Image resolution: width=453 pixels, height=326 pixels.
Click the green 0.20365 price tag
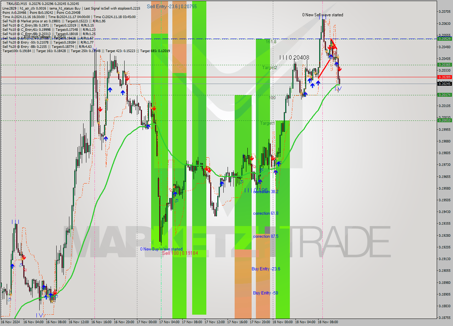point(445,65)
